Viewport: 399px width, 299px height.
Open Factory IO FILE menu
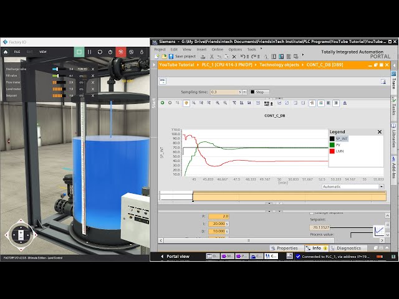click(17, 52)
